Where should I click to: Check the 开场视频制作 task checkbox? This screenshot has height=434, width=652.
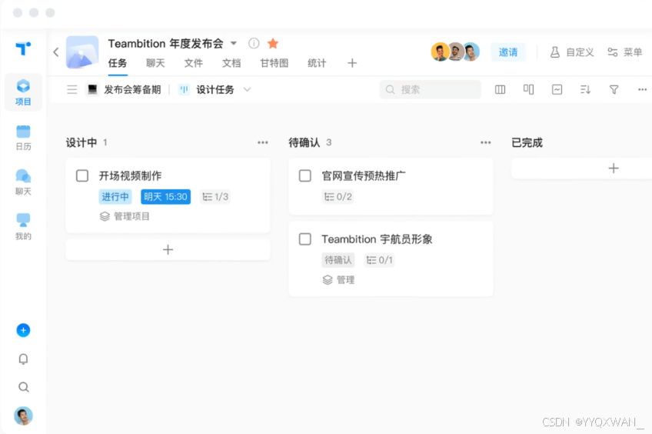(x=82, y=175)
